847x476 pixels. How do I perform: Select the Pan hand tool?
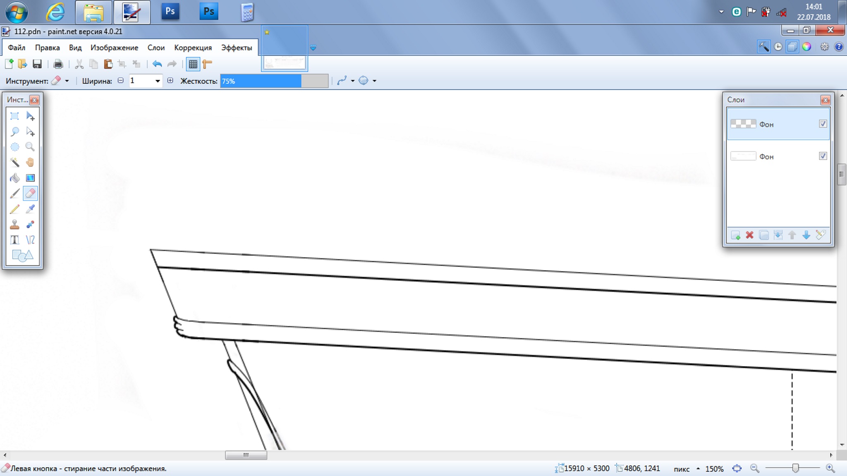pyautogui.click(x=30, y=162)
